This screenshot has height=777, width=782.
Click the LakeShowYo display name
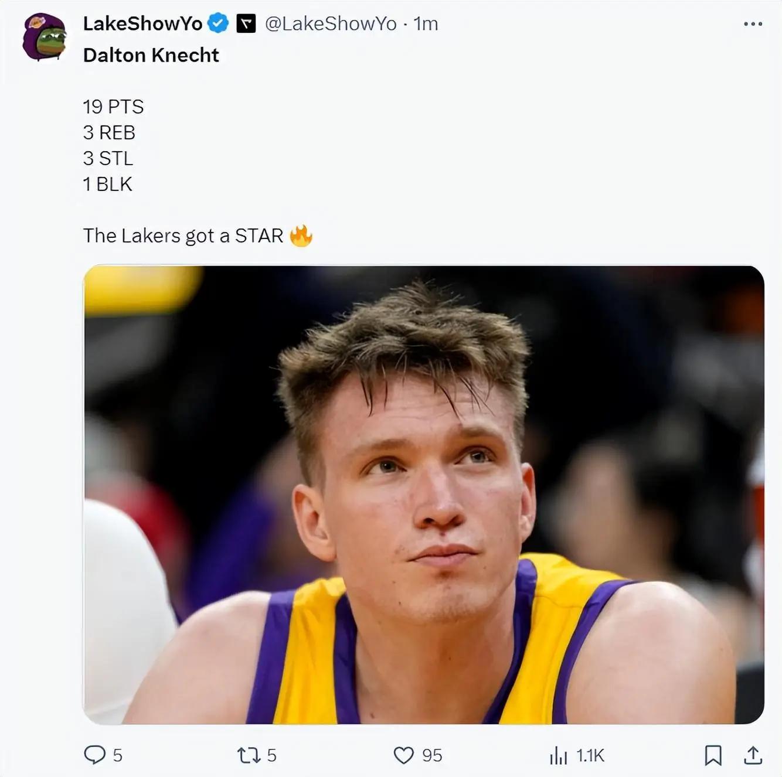pyautogui.click(x=142, y=23)
